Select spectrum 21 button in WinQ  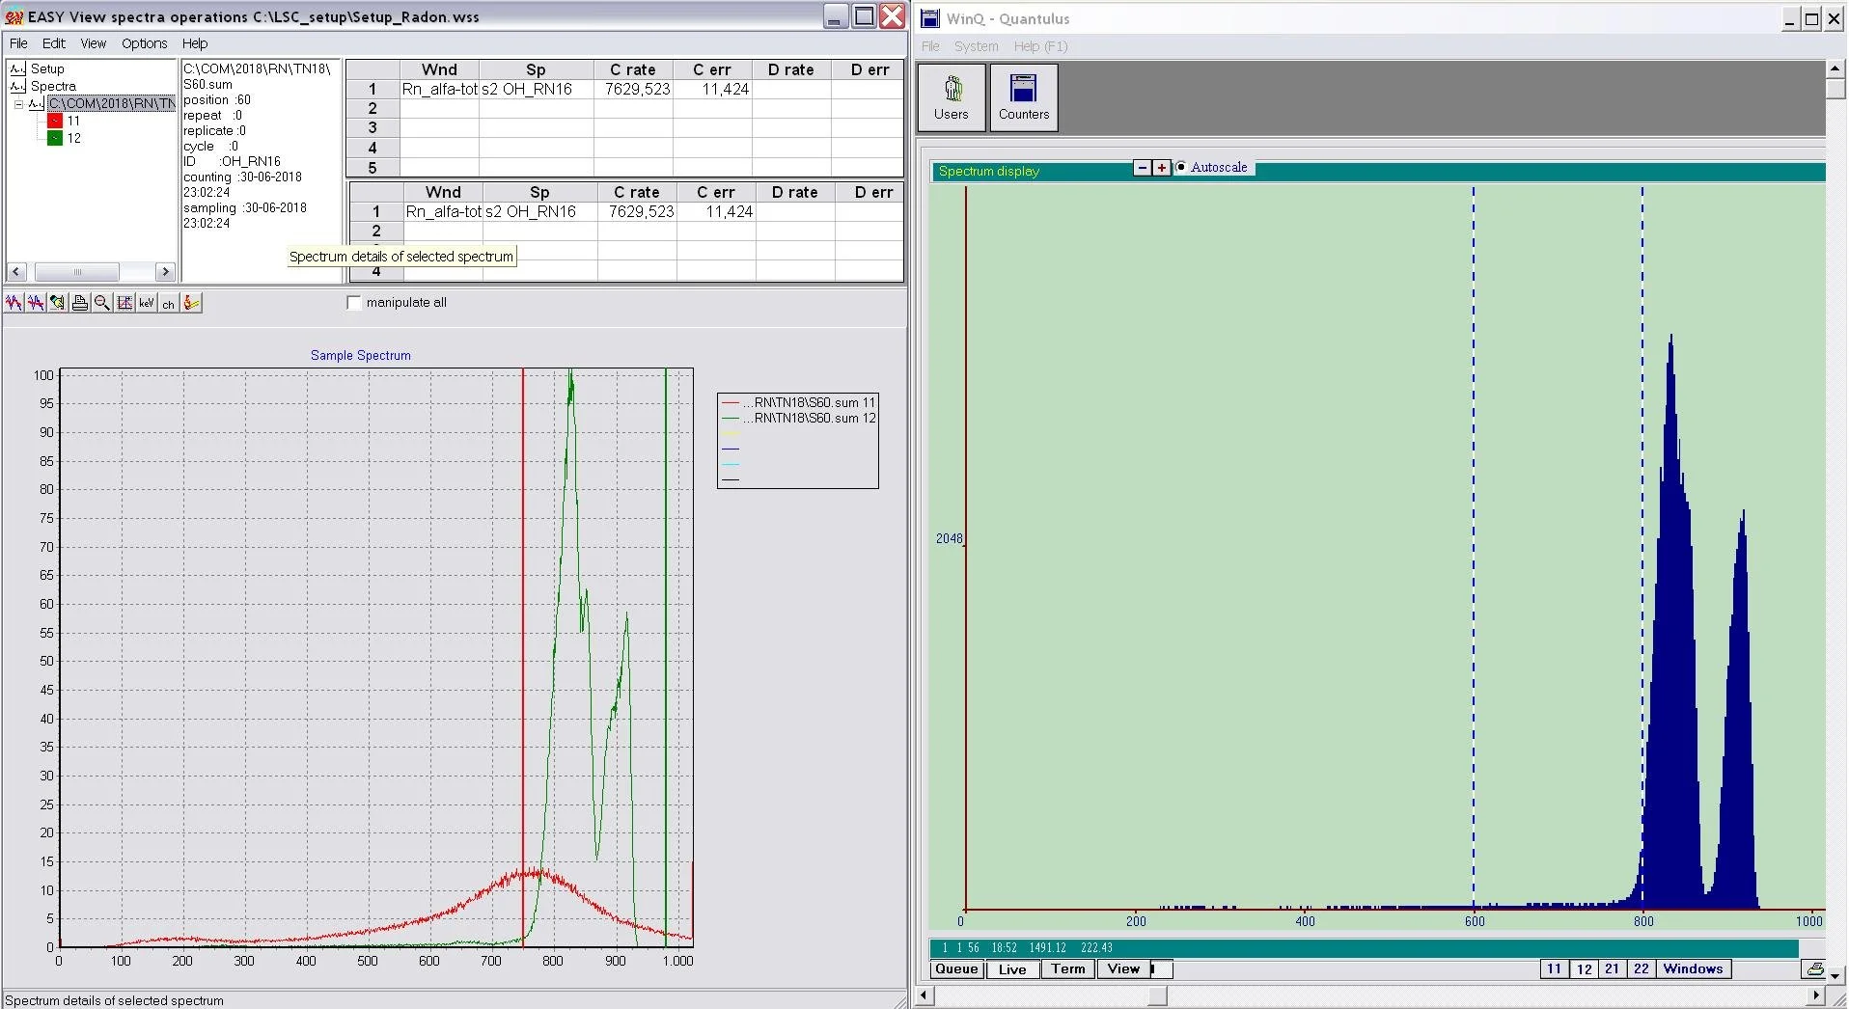[x=1613, y=969]
